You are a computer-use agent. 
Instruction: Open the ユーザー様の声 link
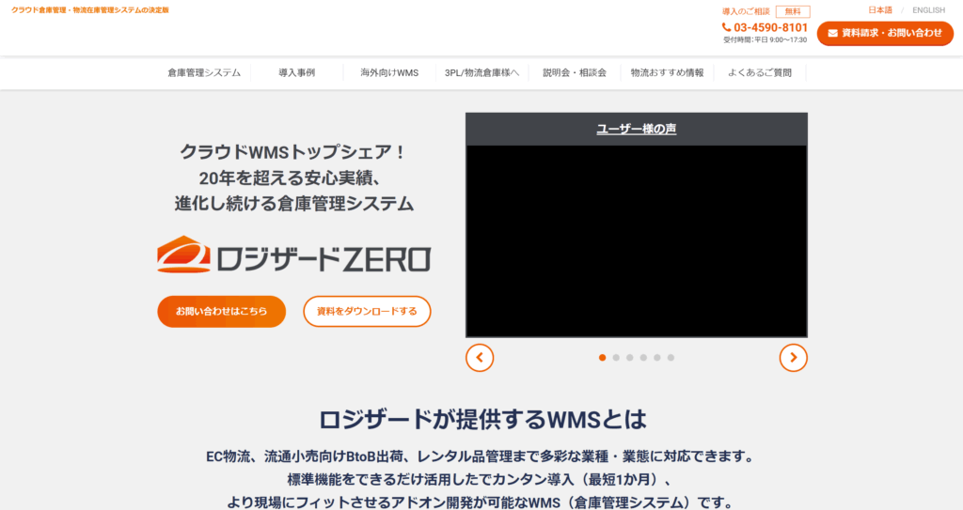pyautogui.click(x=637, y=129)
